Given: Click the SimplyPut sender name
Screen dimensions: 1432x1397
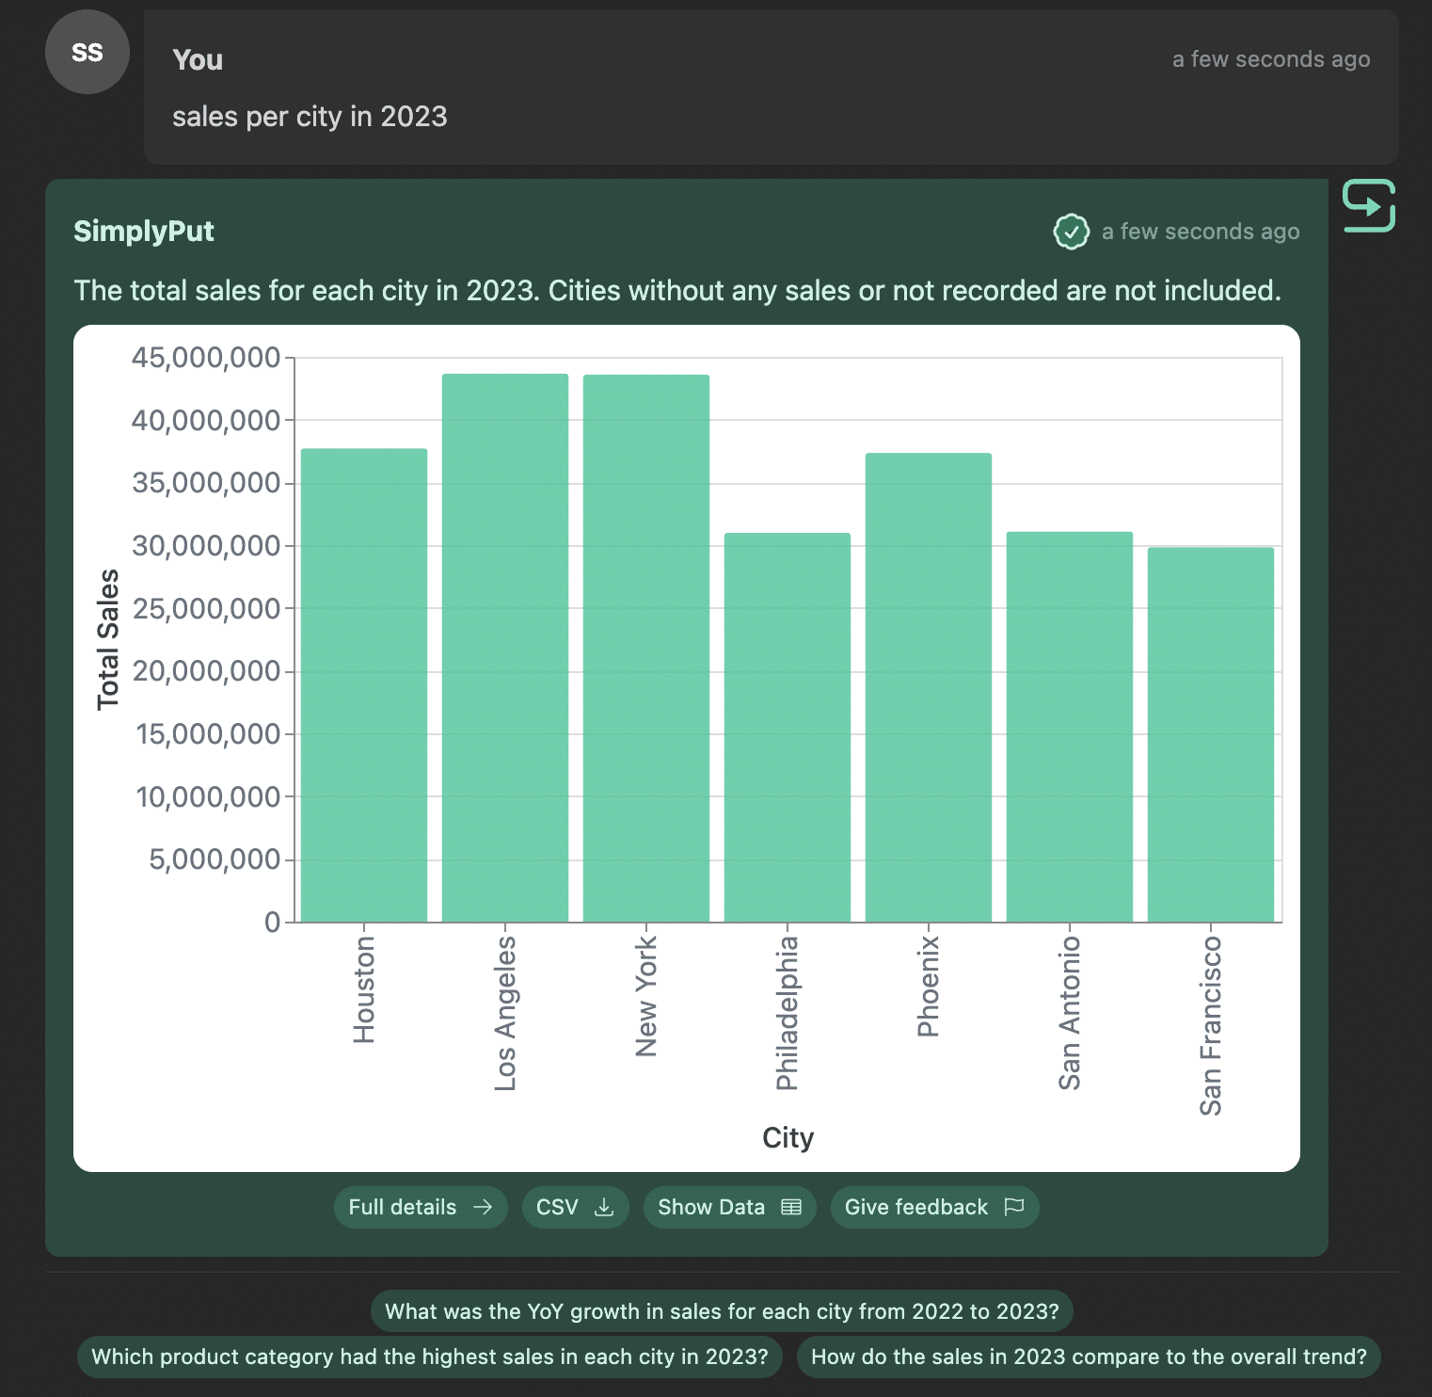Looking at the screenshot, I should click(144, 231).
